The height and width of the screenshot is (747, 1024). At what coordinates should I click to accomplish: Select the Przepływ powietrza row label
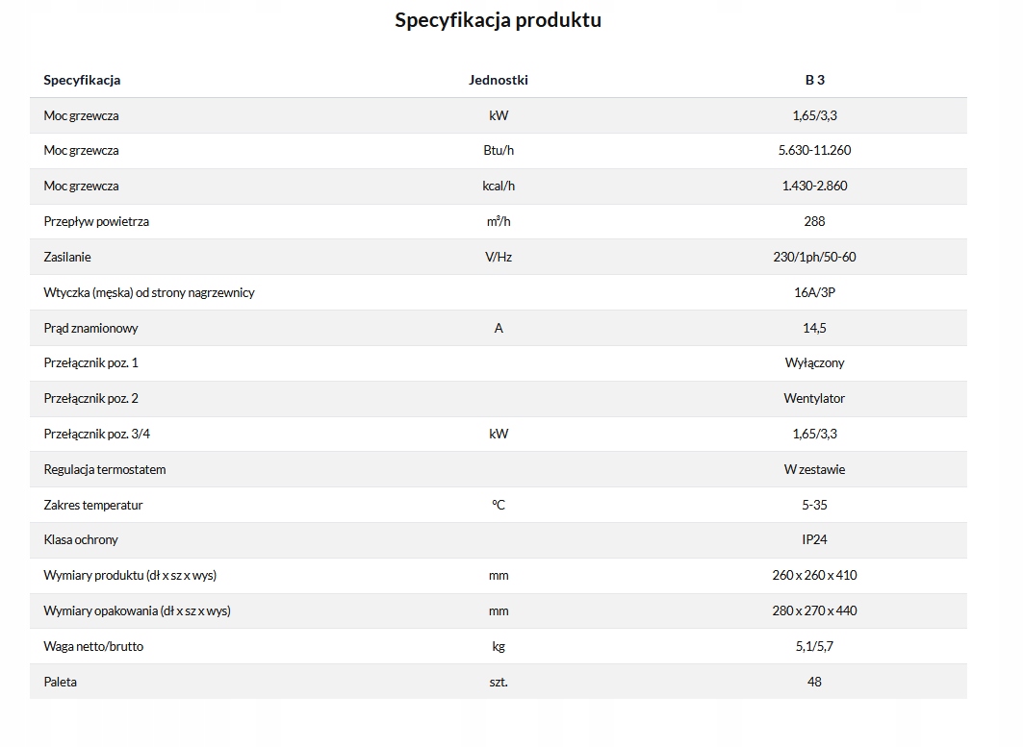click(96, 221)
